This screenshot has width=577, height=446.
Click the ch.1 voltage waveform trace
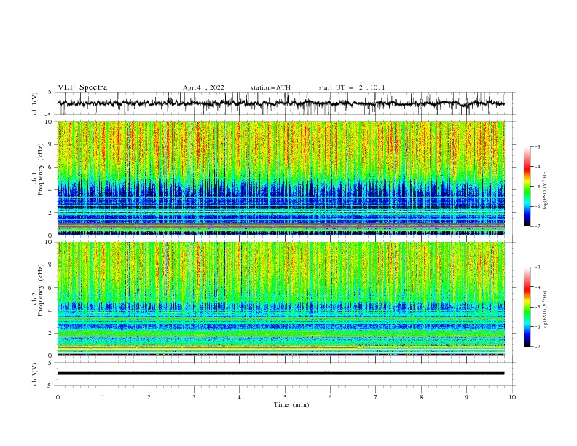tap(280, 103)
